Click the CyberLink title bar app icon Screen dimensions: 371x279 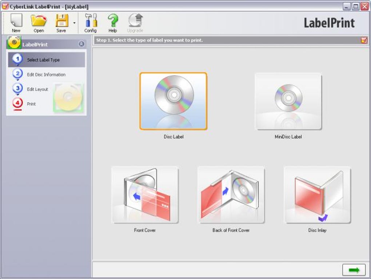tap(5, 7)
